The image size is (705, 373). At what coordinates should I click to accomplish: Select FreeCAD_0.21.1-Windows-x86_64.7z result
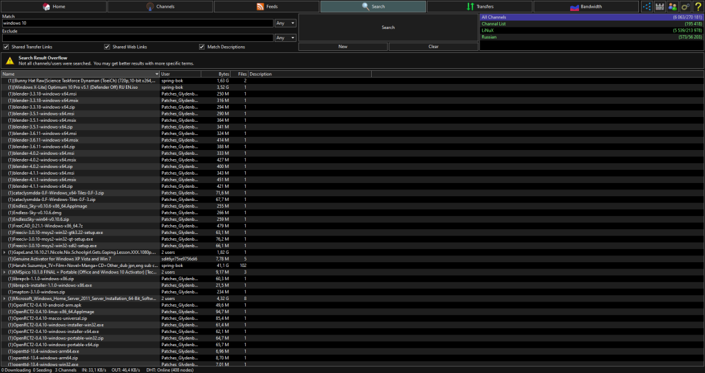click(352, 226)
